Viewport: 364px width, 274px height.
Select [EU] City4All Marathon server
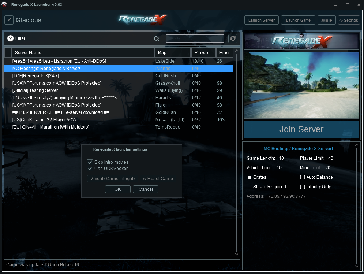pyautogui.click(x=119, y=127)
